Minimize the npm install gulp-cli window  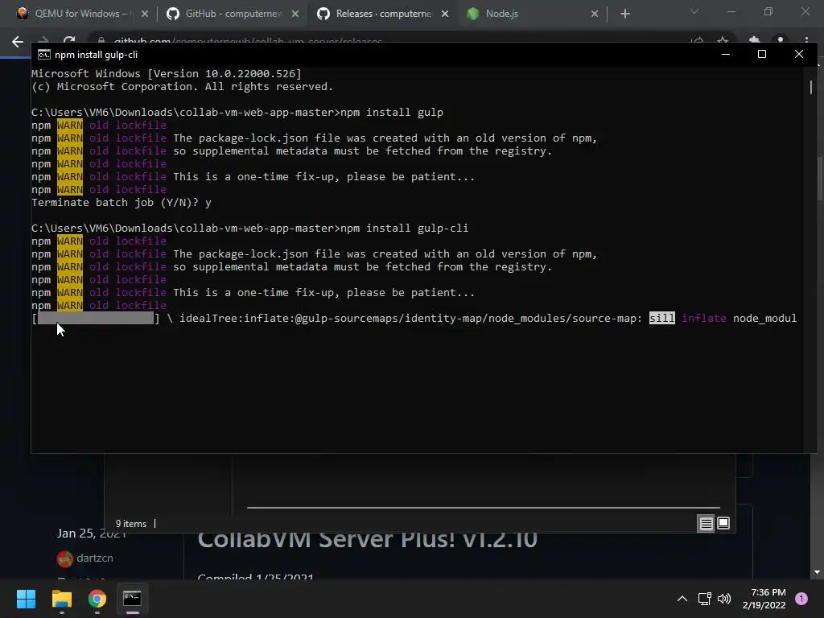(x=726, y=54)
